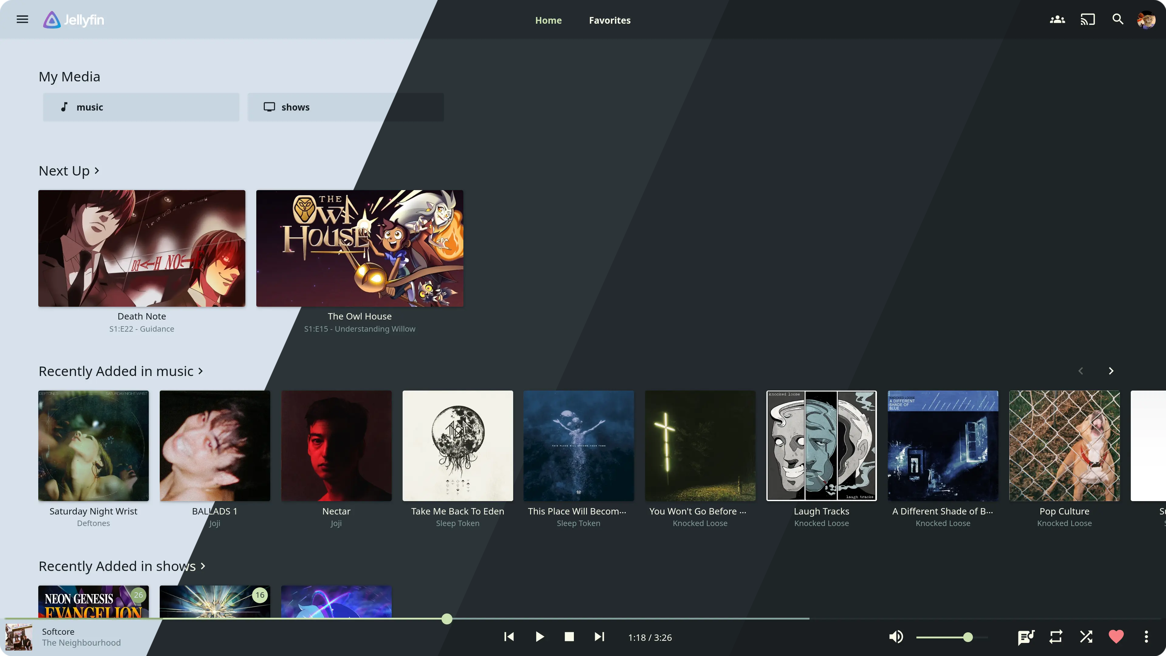Click Joji artist link under BALLADS 1
This screenshot has height=656, width=1166.
click(215, 523)
